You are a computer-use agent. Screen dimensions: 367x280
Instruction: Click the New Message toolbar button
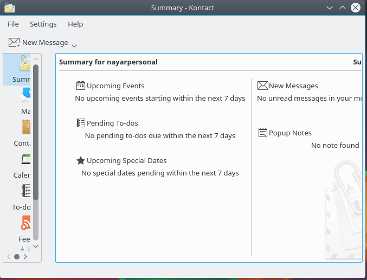pyautogui.click(x=38, y=43)
